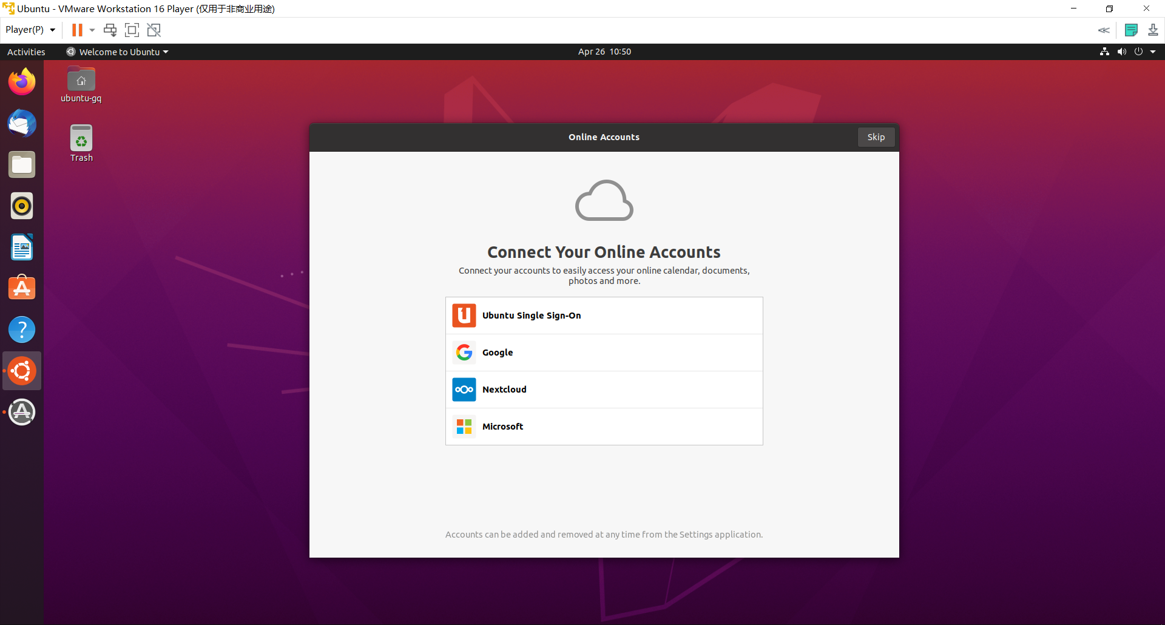Click the power icon in top bar
The width and height of the screenshot is (1165, 625).
point(1138,52)
